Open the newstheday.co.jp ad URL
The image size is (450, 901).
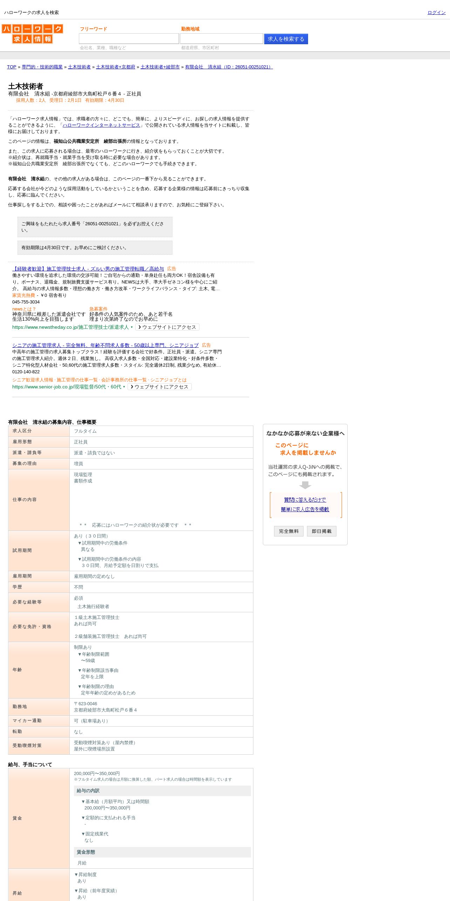tap(70, 327)
